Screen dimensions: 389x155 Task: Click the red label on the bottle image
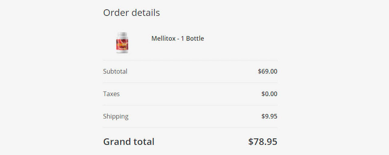[122, 44]
